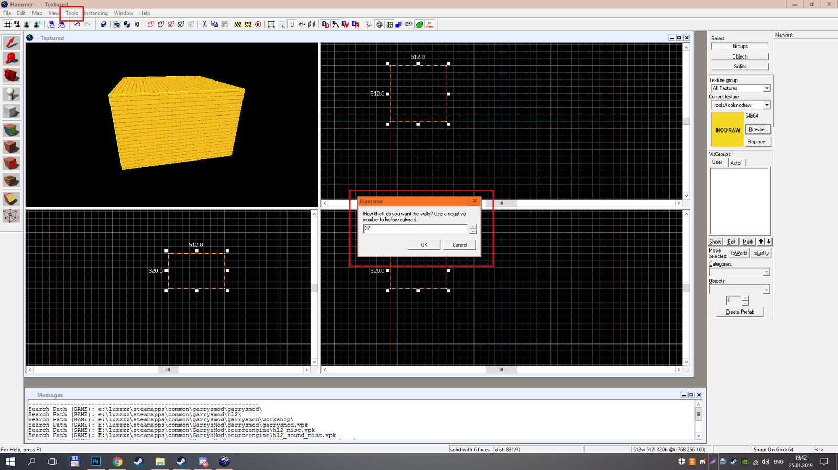Click the Cut scissors icon
838x470 pixels.
204,24
